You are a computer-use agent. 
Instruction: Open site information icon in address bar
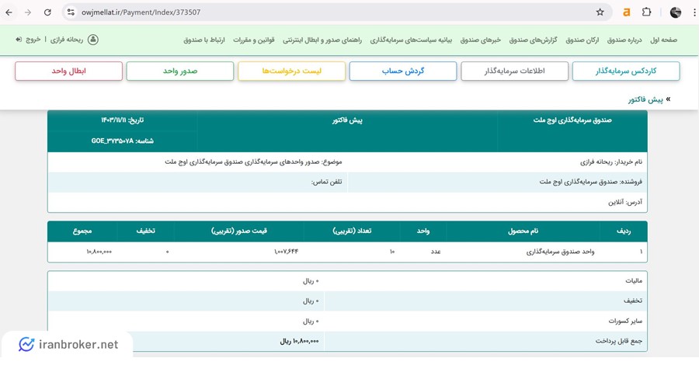pos(71,12)
